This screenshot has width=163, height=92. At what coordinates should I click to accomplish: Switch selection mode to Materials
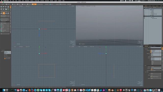(x=29, y=4)
